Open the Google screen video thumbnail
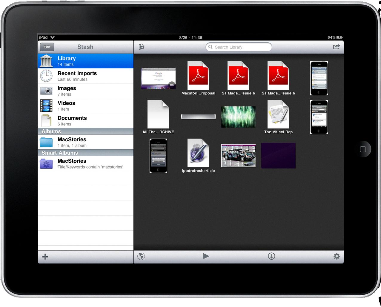The image size is (381, 307). (x=159, y=78)
